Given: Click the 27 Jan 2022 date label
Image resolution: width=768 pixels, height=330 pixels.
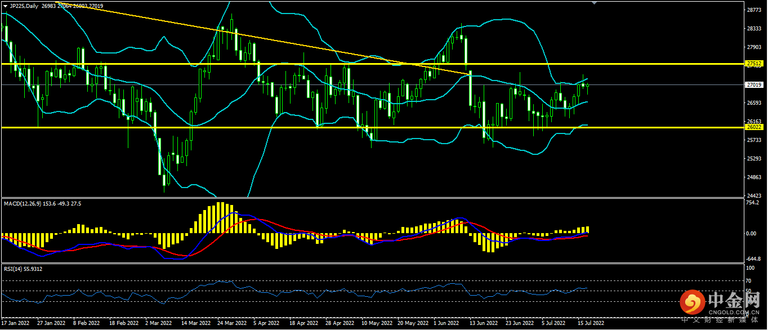Looking at the screenshot, I should pyautogui.click(x=51, y=324).
